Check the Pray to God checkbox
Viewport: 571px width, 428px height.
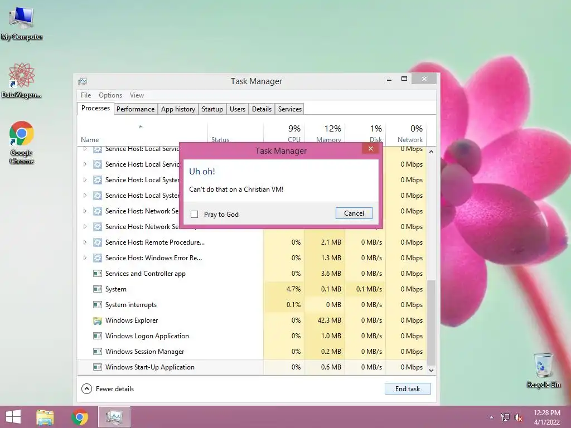195,215
